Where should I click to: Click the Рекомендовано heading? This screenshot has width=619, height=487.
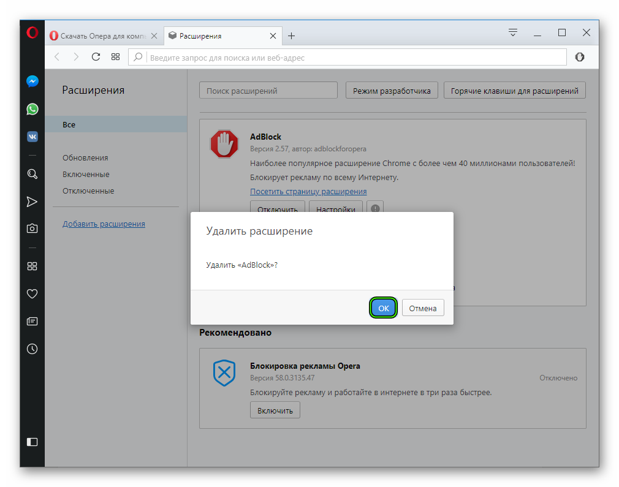(x=235, y=333)
